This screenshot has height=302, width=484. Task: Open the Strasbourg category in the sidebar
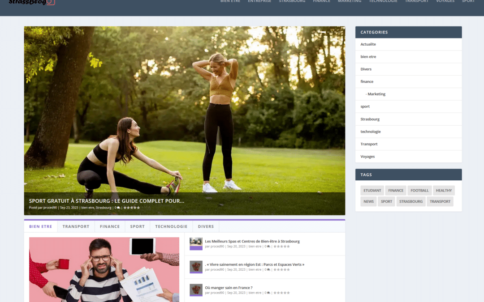pos(370,119)
